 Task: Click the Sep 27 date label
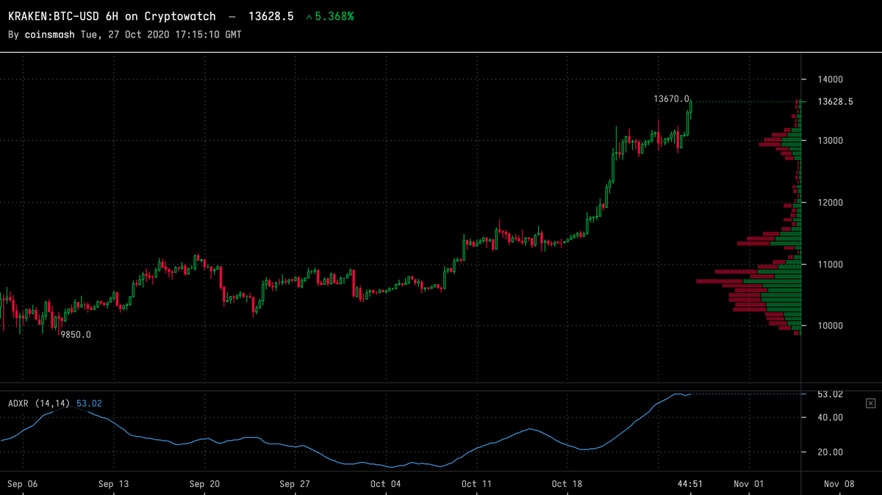(x=295, y=484)
